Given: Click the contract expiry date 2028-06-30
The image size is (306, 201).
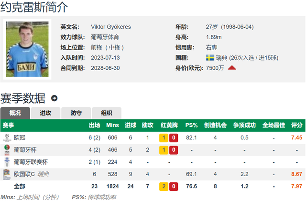Looking at the screenshot, I should click(x=105, y=68).
